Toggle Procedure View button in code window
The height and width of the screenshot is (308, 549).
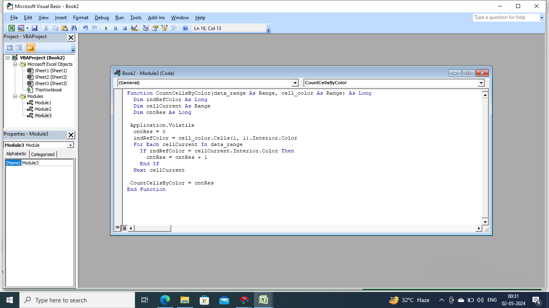click(x=118, y=228)
